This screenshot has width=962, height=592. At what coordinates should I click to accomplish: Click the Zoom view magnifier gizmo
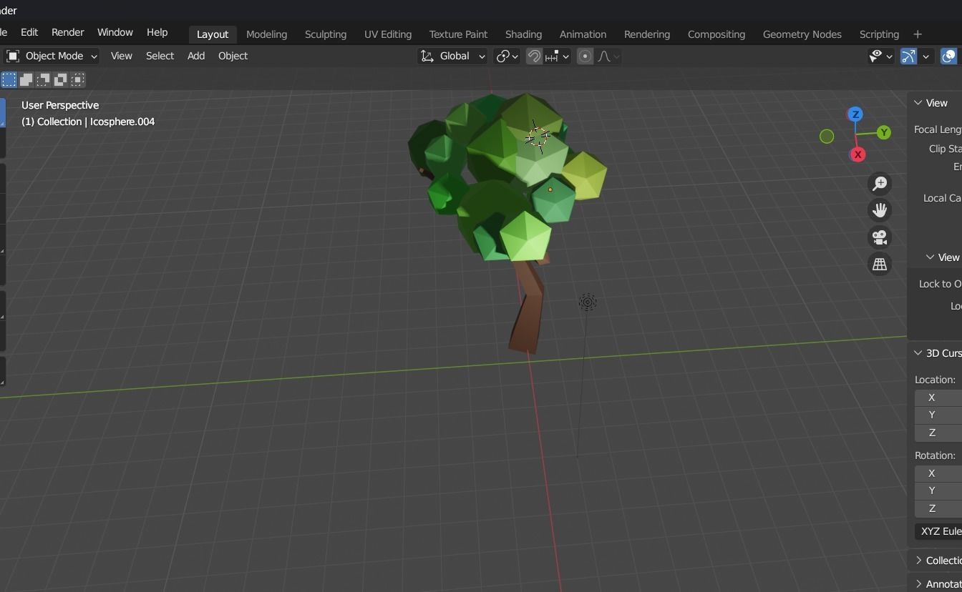[x=880, y=184]
